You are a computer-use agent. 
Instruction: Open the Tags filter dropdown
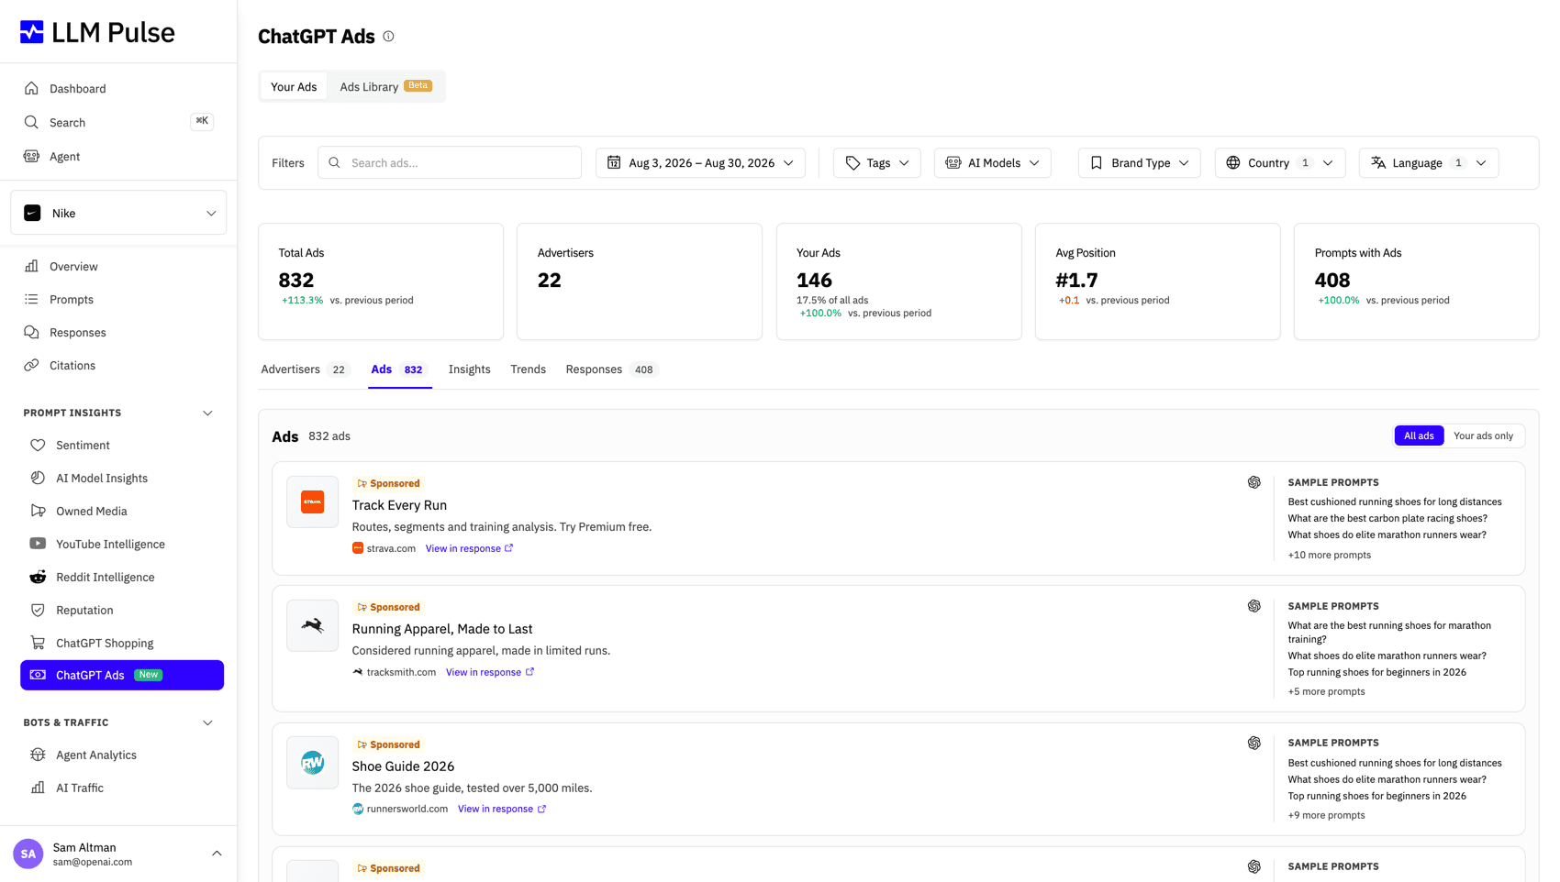[876, 162]
